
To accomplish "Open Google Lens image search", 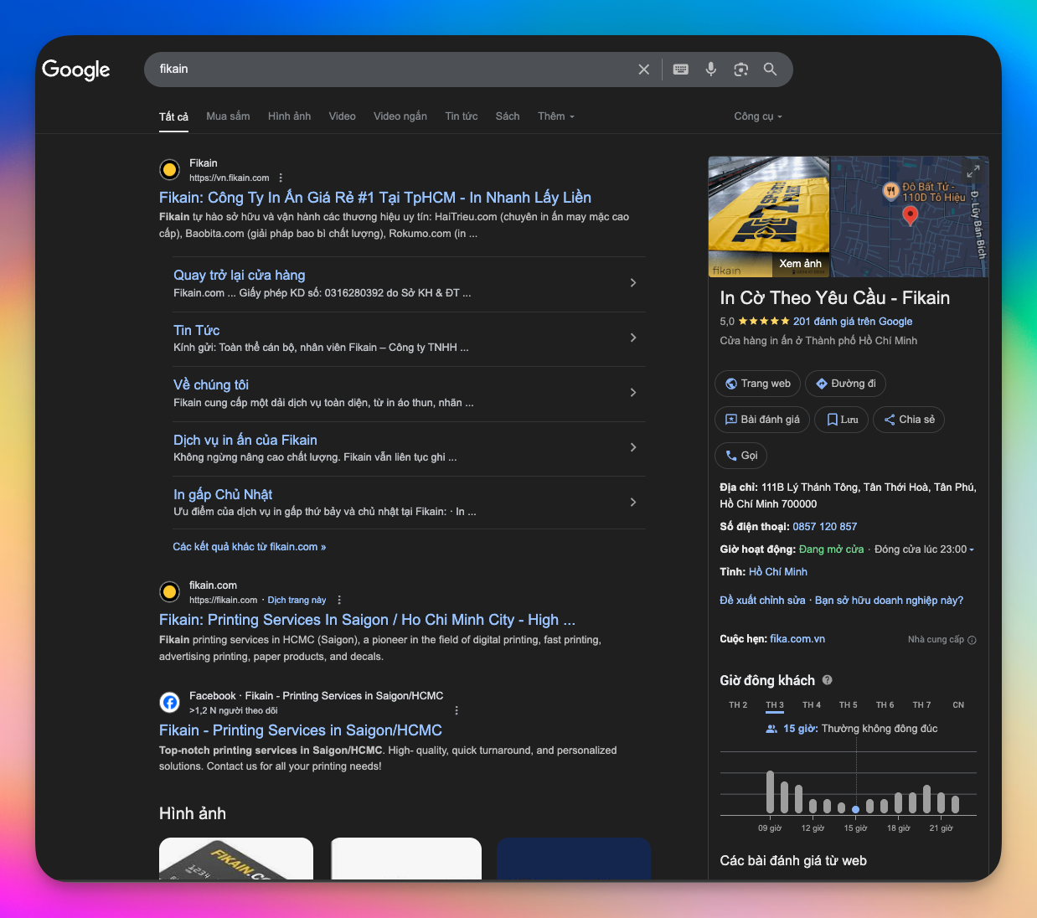I will coord(740,70).
